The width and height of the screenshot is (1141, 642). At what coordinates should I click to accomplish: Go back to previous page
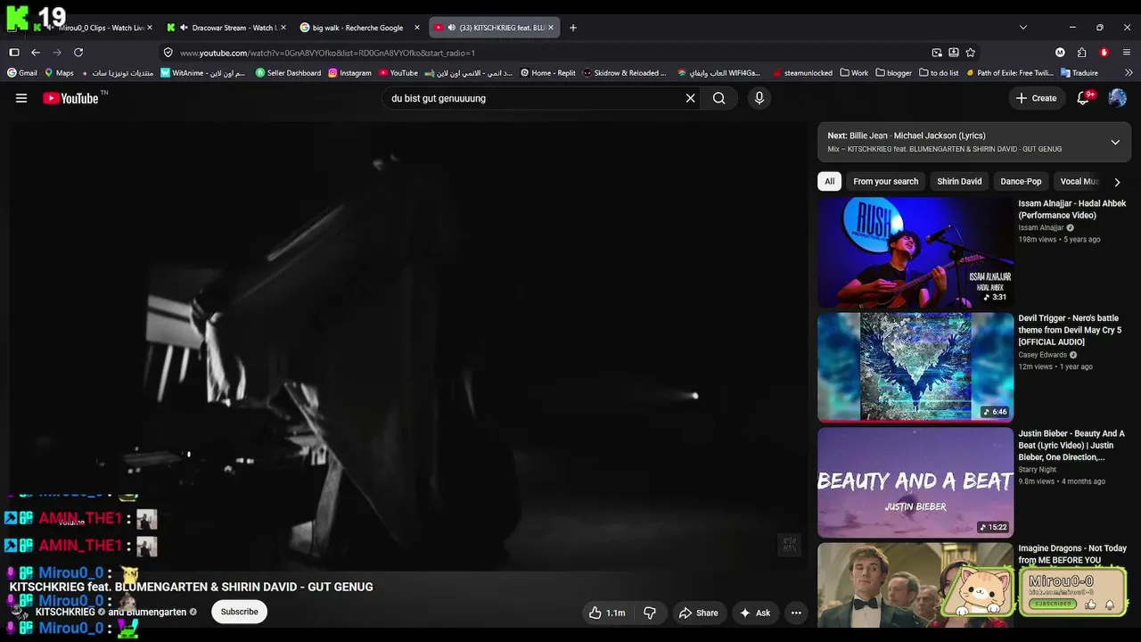[36, 53]
